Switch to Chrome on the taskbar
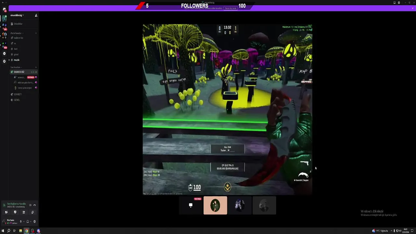Screen dimensions: 416x234 pos(26,231)
